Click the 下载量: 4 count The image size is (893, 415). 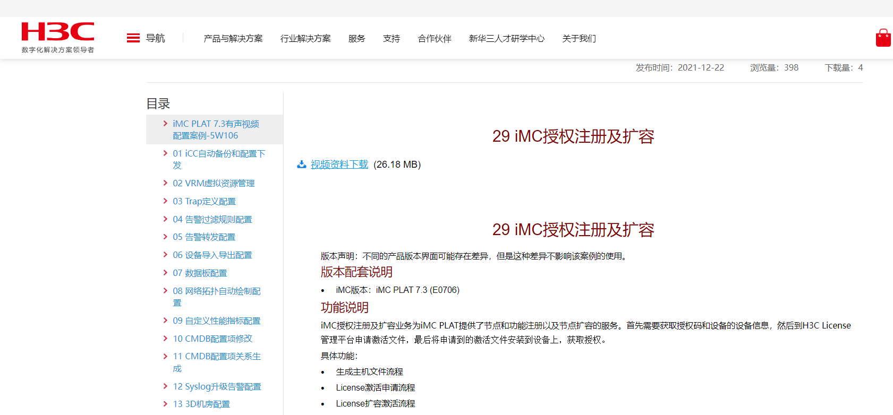pos(844,67)
